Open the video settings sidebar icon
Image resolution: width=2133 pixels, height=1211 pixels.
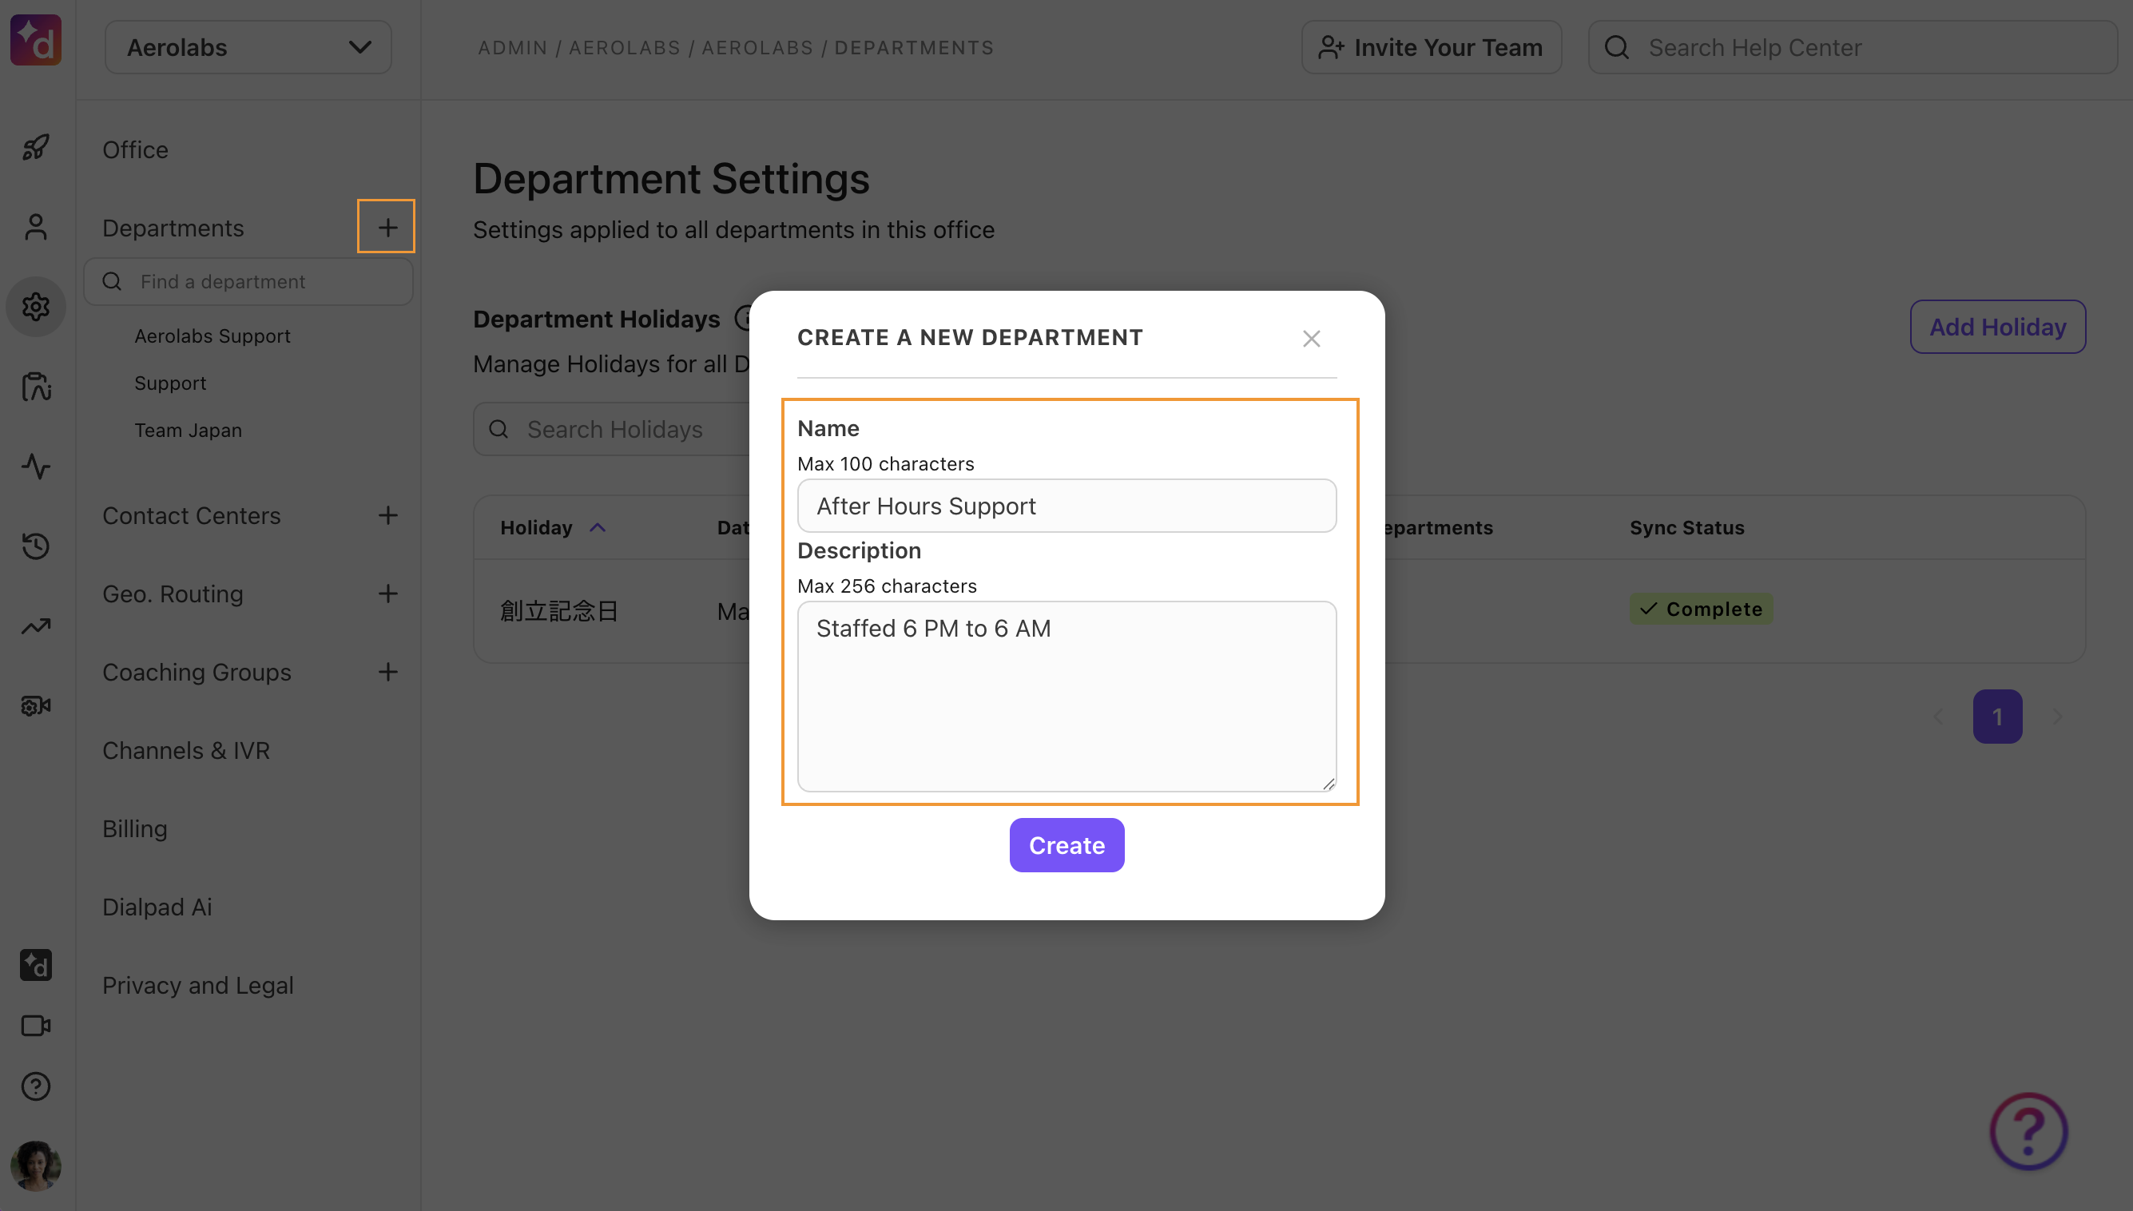point(36,705)
